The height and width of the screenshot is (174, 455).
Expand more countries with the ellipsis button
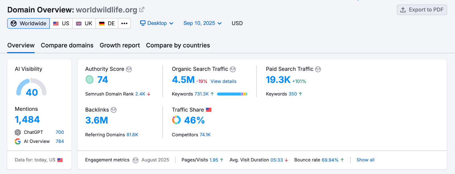(x=124, y=23)
